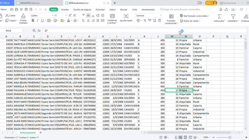Align text to bottom of cell
This screenshot has width=249, height=140.
[93, 16]
